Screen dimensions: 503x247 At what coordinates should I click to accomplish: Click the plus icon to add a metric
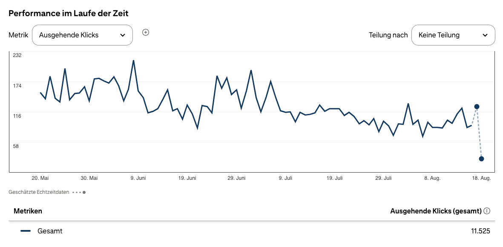146,32
